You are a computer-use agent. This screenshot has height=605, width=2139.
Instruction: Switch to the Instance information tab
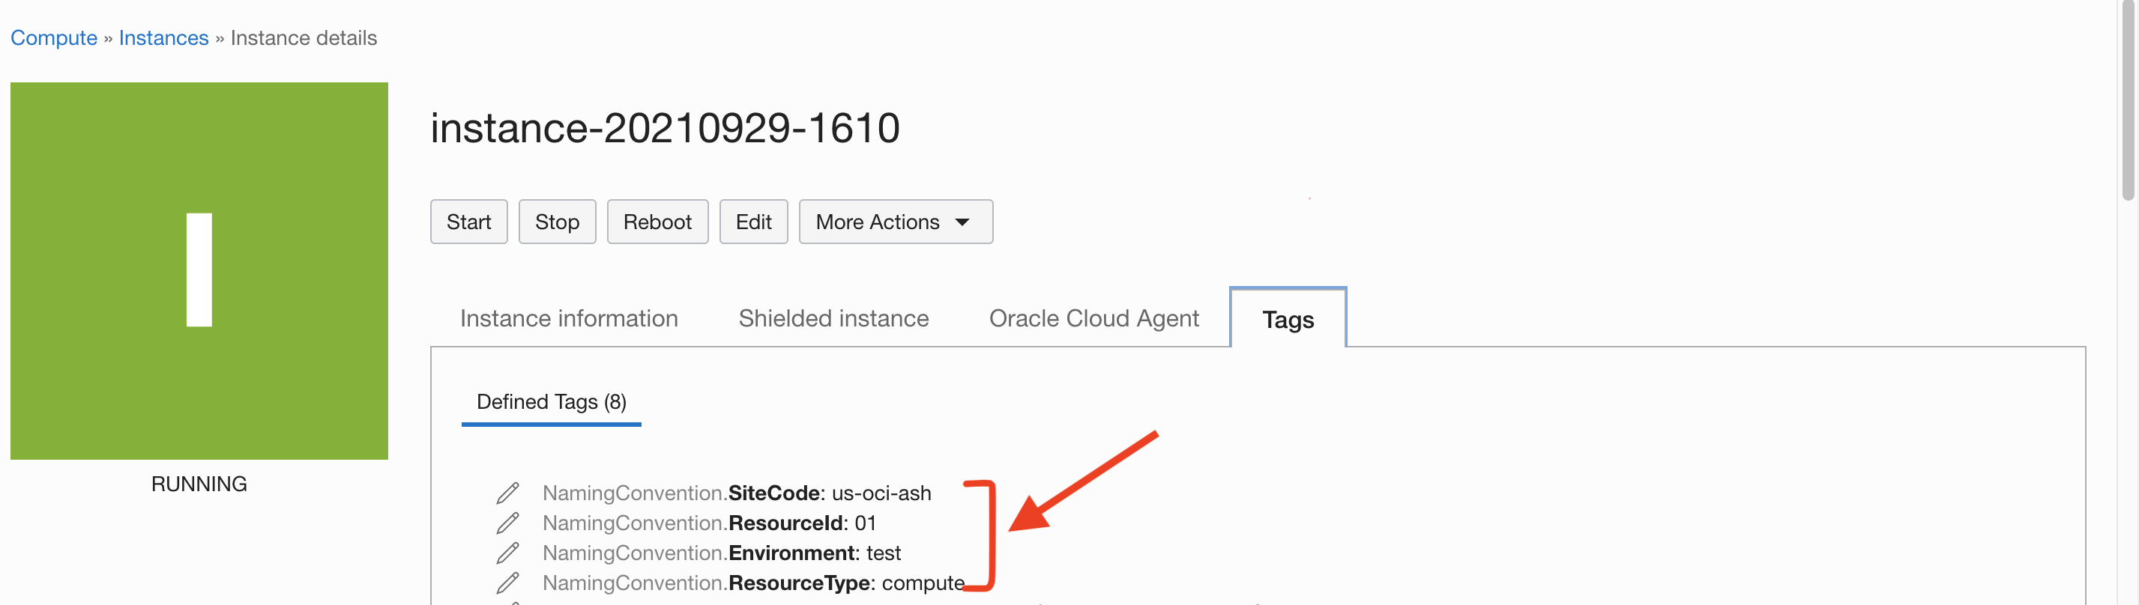click(x=569, y=319)
